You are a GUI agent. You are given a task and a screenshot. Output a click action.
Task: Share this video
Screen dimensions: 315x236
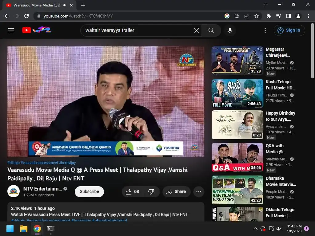176,192
